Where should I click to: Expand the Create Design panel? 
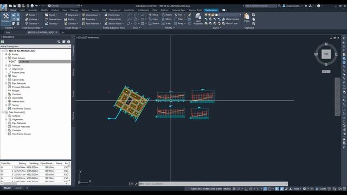click(73, 28)
